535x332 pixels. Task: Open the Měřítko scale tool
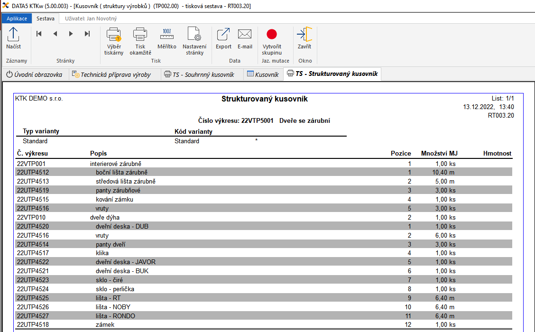coord(167,38)
